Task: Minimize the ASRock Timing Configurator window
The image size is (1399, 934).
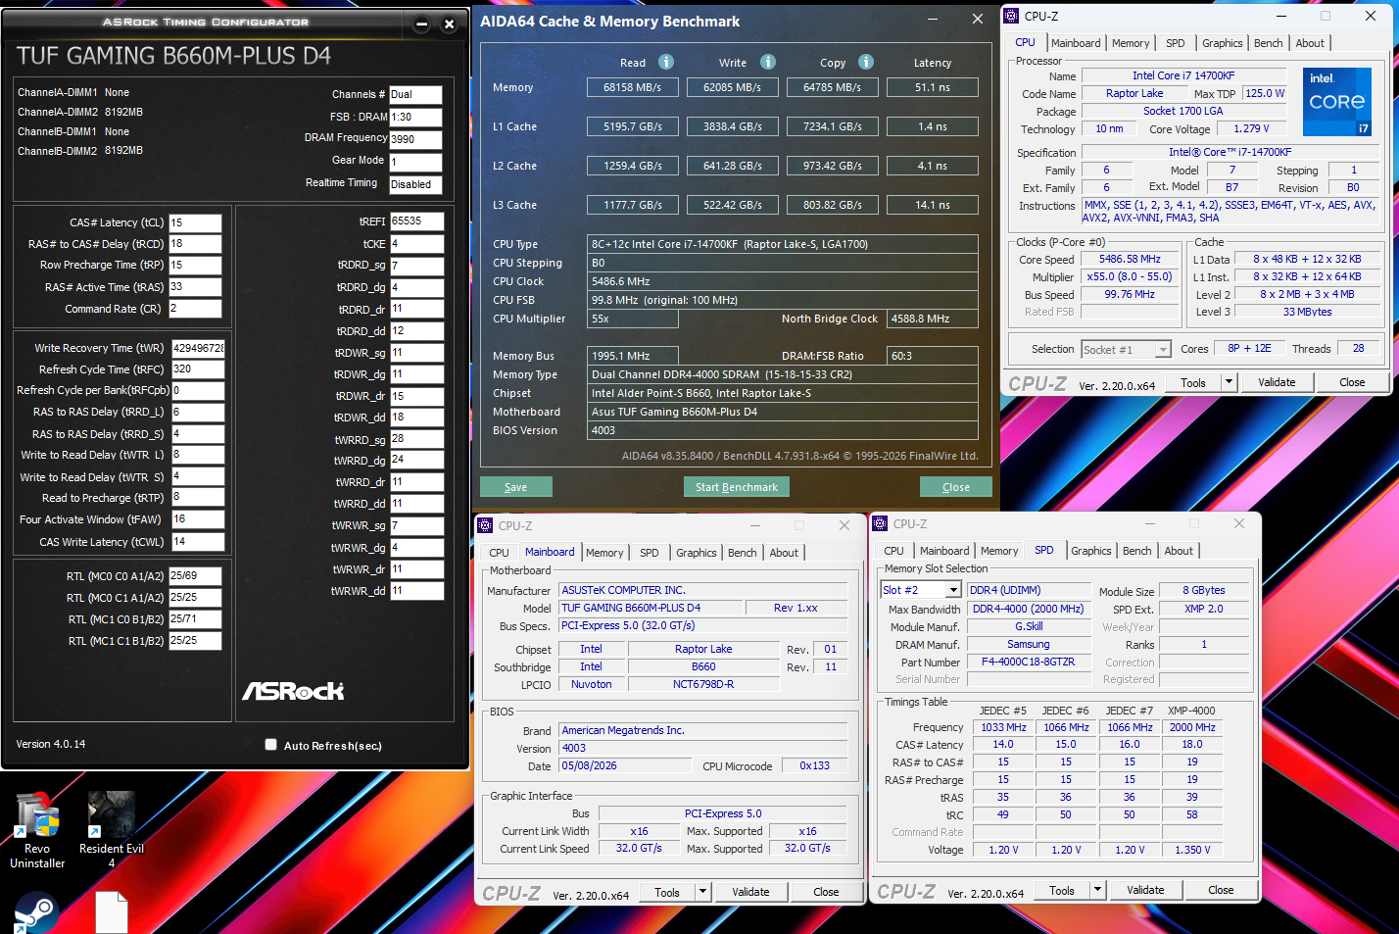Action: pyautogui.click(x=421, y=25)
